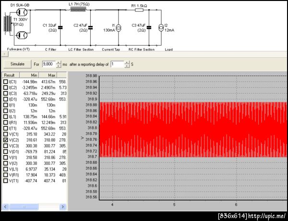The height and width of the screenshot is (221, 288).
Task: Click the LC Filter Section label
Action: [81, 49]
